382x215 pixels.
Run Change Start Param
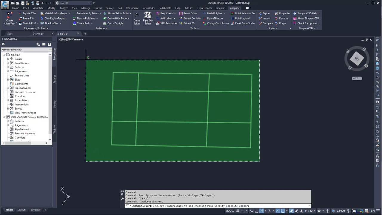(x=215, y=23)
